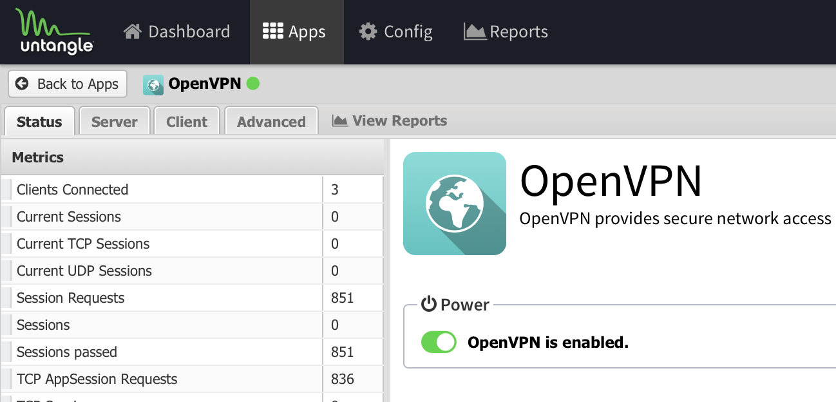Click the 'OpenVPN is enabled.' text
The image size is (836, 402).
(x=548, y=342)
